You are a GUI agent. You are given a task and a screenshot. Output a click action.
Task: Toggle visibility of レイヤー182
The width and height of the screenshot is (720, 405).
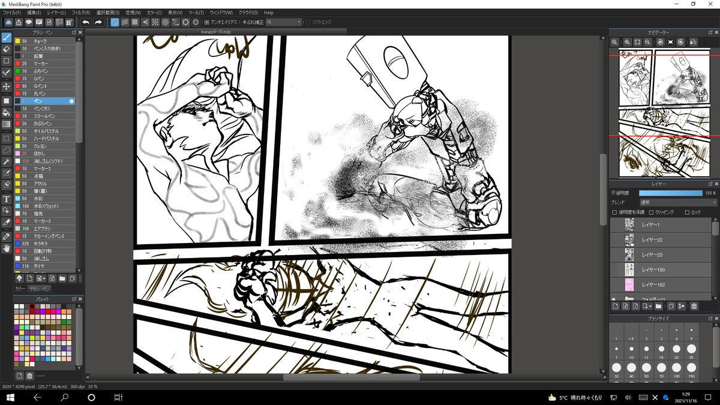pos(615,284)
